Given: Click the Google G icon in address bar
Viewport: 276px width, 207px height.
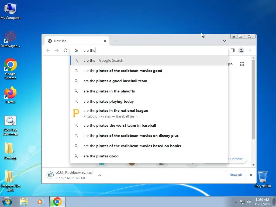Looking at the screenshot, I should 76,50.
